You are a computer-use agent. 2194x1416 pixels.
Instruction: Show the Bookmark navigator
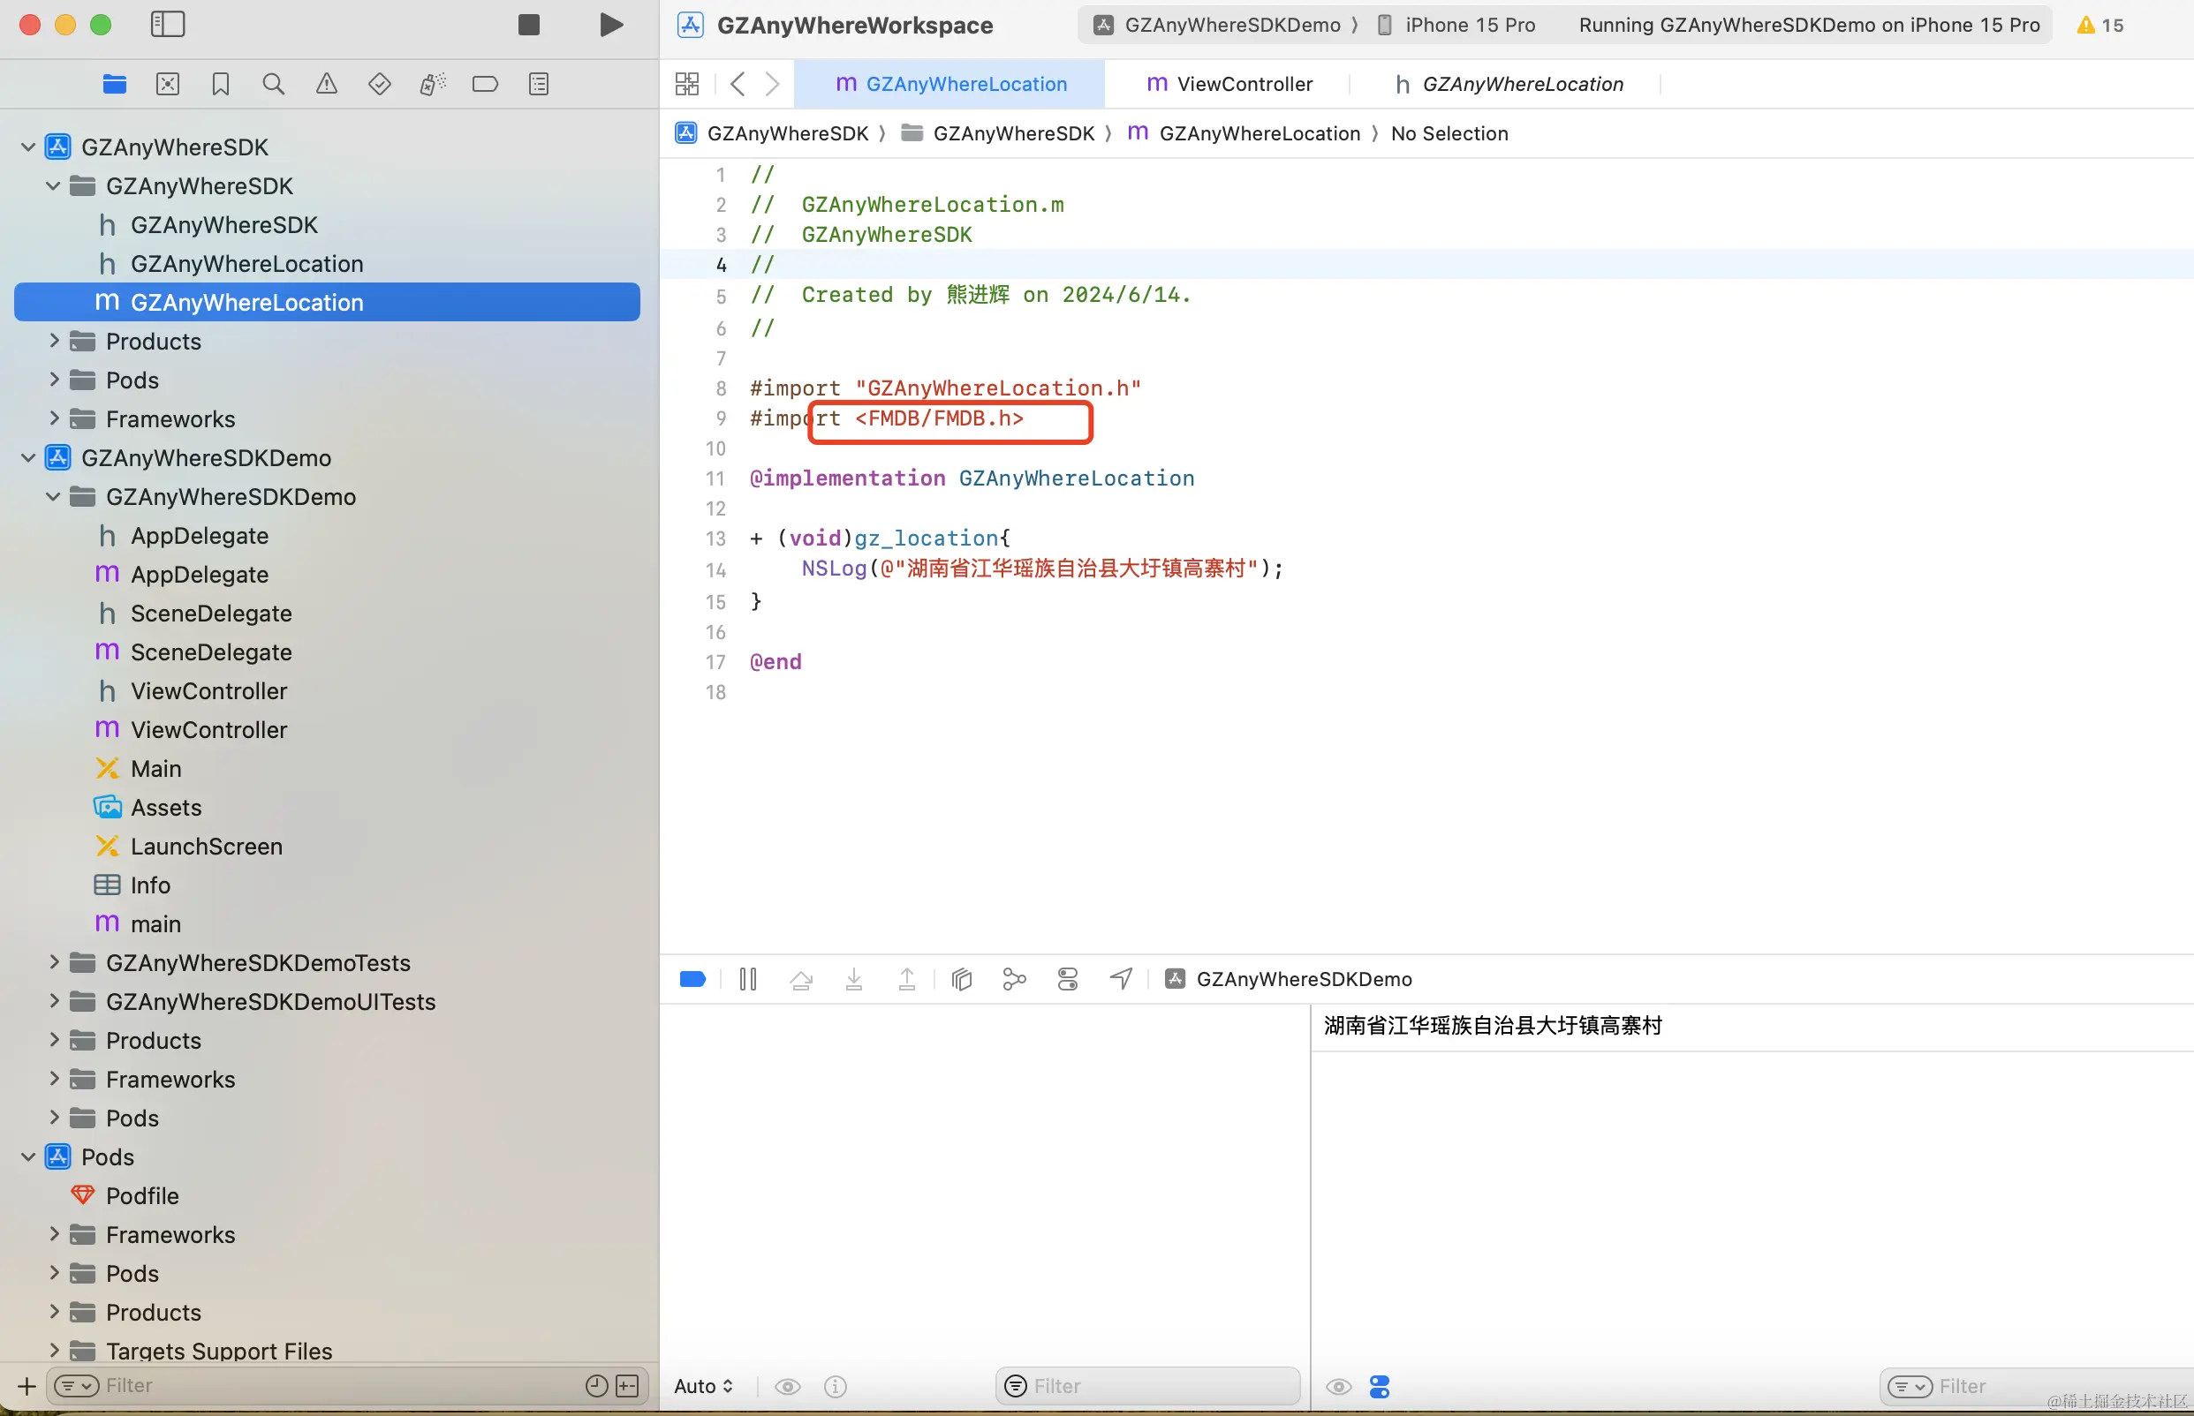tap(221, 85)
